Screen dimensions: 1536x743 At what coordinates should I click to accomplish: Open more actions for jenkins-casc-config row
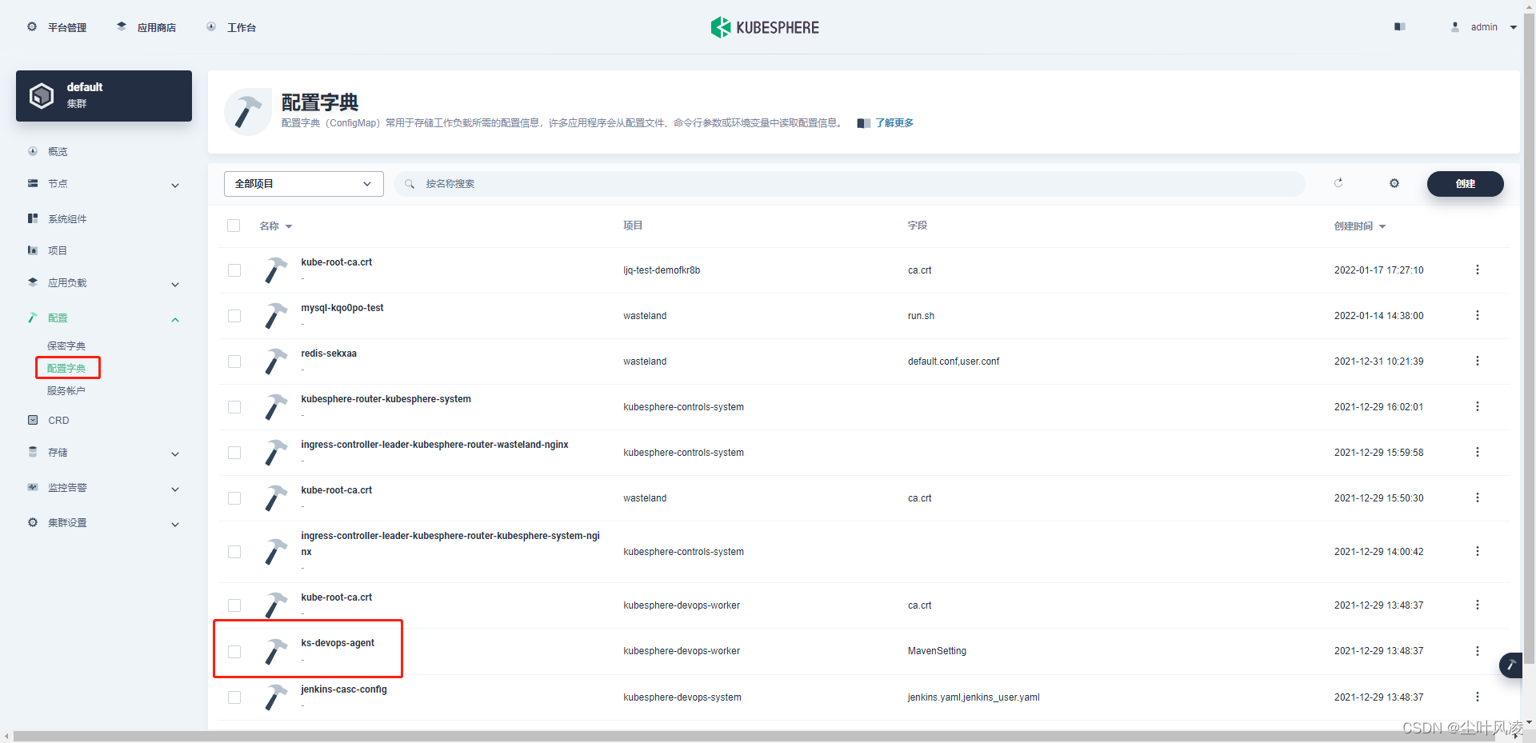pyautogui.click(x=1478, y=697)
